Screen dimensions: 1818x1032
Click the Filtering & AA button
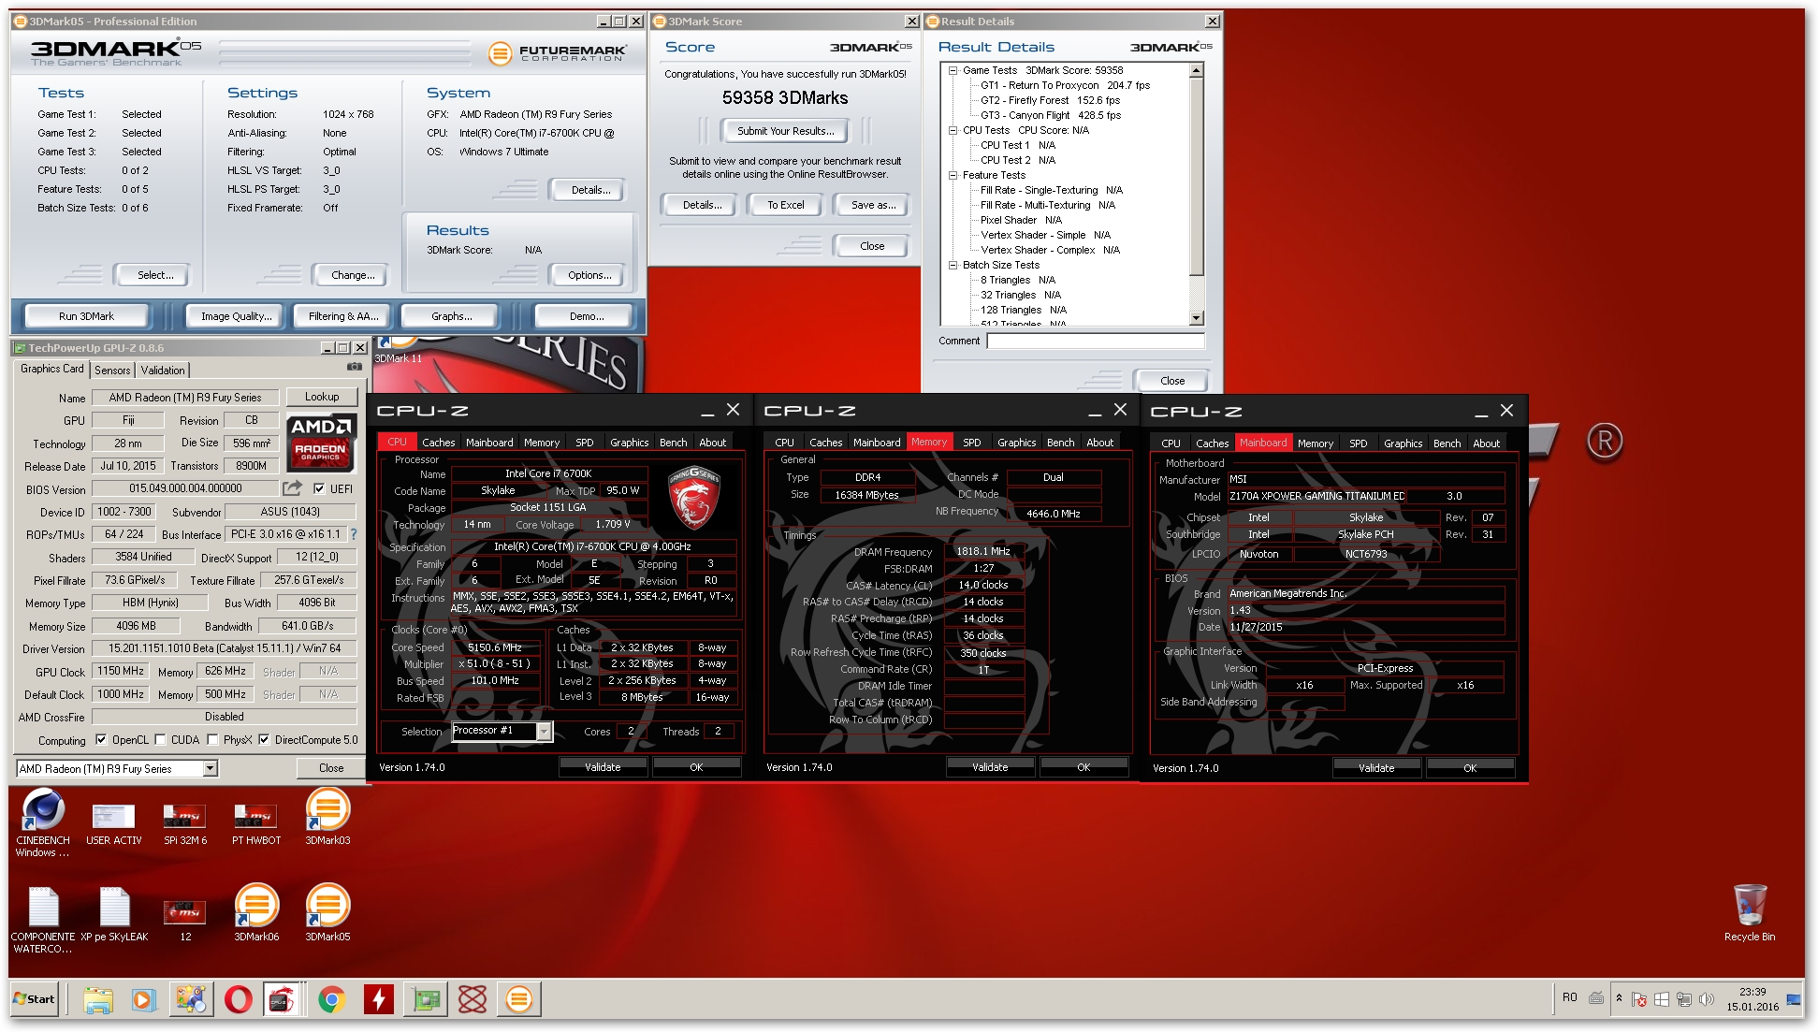pyautogui.click(x=343, y=316)
